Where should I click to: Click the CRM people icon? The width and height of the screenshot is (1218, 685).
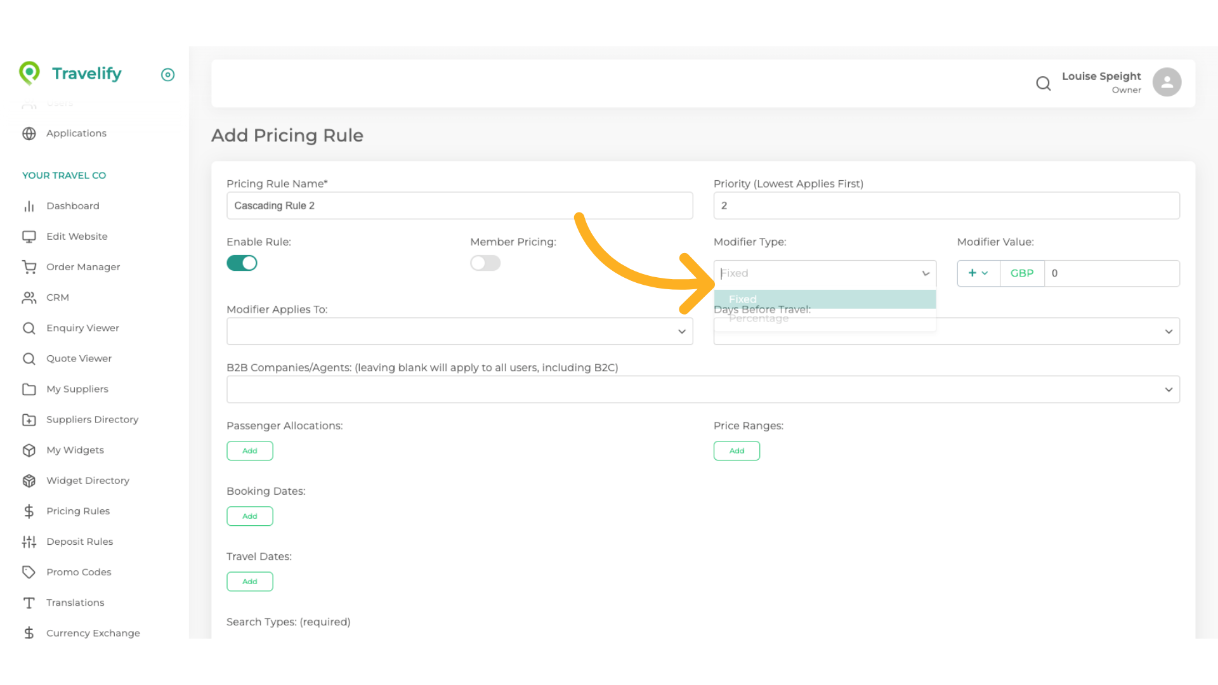click(29, 297)
